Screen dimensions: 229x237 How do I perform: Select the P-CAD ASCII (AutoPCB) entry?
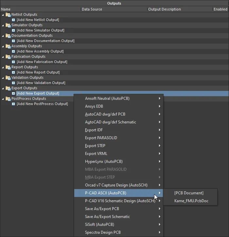click(x=118, y=193)
